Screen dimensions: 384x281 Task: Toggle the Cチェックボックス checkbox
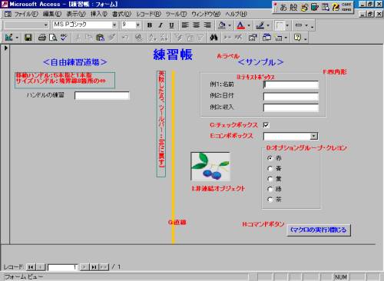[x=266, y=125]
